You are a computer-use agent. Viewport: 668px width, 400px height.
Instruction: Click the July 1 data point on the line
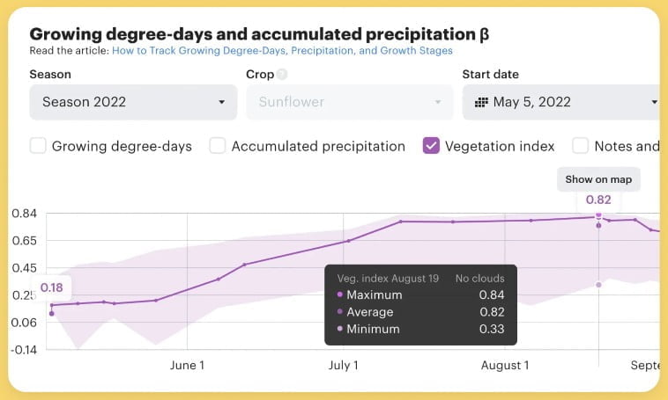click(347, 241)
